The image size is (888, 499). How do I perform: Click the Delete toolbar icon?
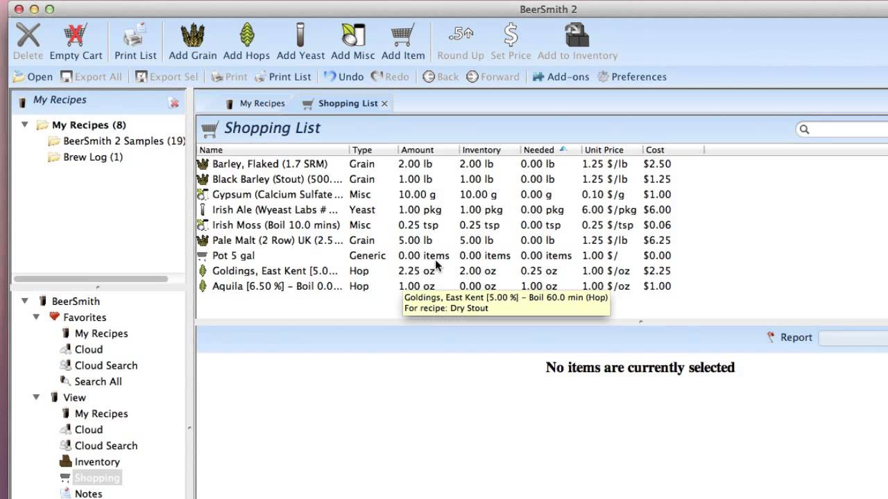28,35
